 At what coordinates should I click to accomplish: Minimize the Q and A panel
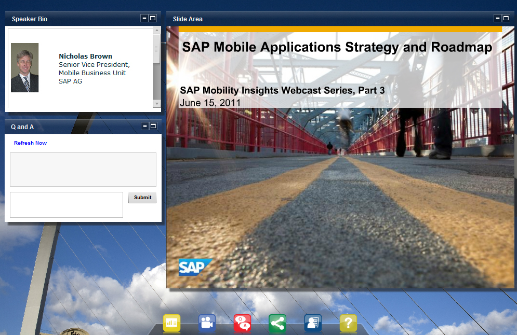click(x=145, y=126)
